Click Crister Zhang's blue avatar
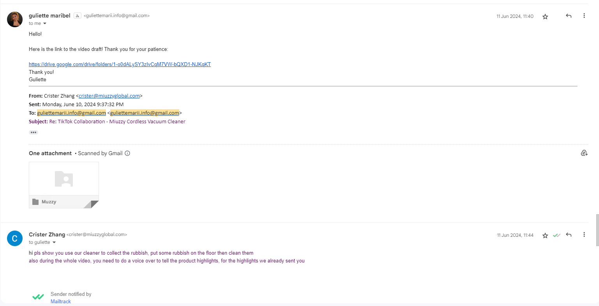599x306 pixels. (15, 238)
